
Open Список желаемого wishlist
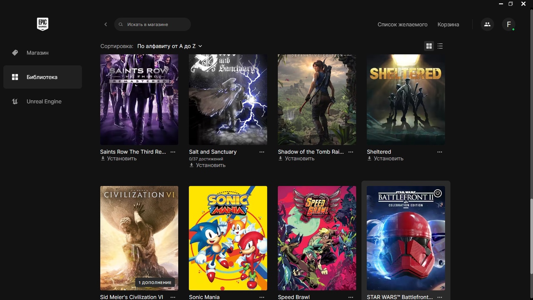tap(403, 25)
